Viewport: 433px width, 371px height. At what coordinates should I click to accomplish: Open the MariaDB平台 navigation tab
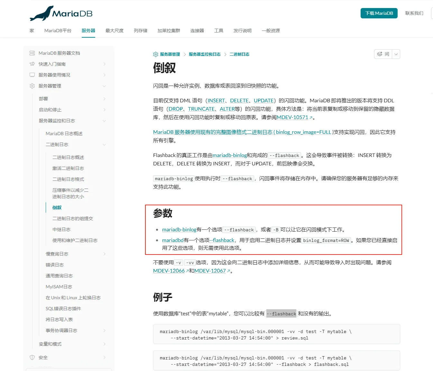click(x=58, y=31)
